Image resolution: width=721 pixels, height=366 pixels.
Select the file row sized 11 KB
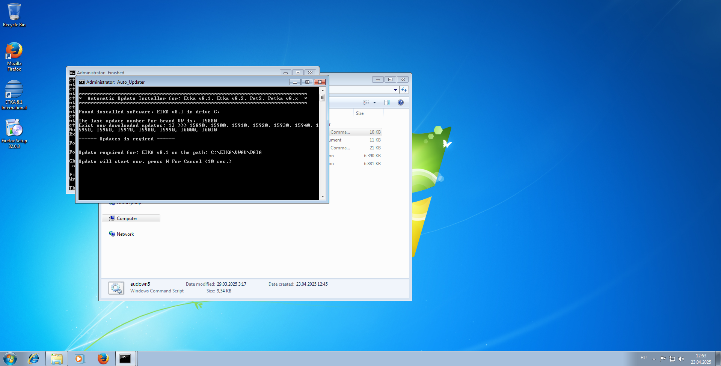tap(355, 140)
